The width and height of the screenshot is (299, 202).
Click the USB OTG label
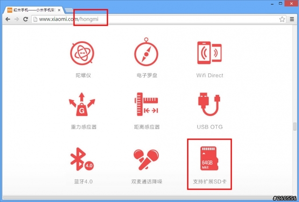pyautogui.click(x=210, y=127)
